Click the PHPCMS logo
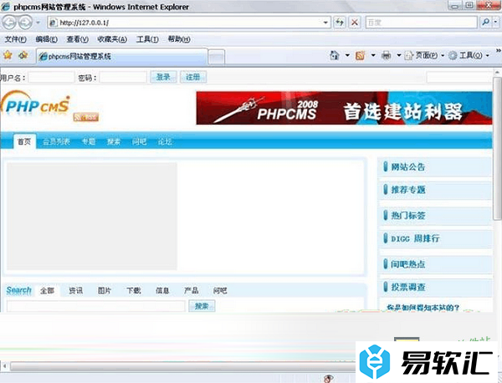This screenshot has height=383, width=502. click(35, 104)
